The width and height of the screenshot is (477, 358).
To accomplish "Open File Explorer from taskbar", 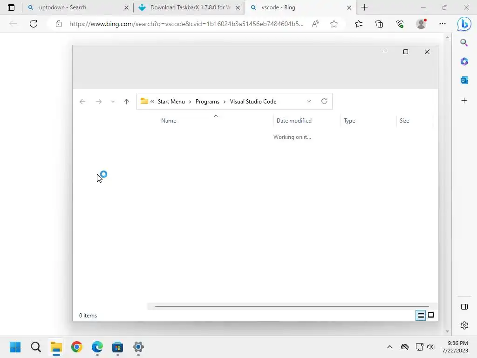I will coord(56,347).
